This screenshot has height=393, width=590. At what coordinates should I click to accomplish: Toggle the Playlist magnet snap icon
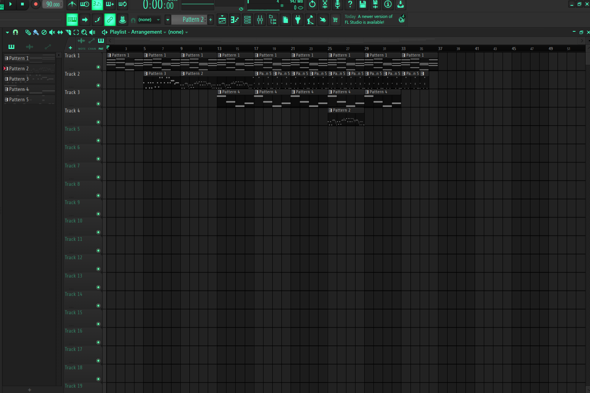[x=15, y=32]
